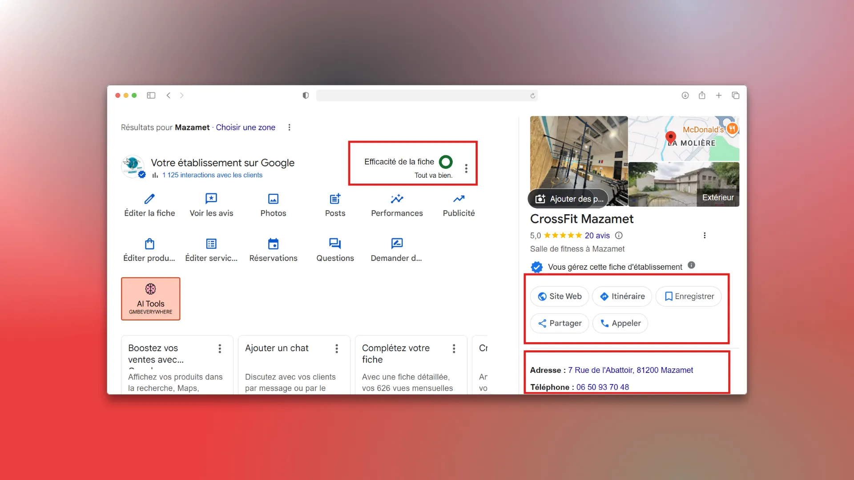Select Demander des avis
This screenshot has height=480, width=854.
coord(397,249)
